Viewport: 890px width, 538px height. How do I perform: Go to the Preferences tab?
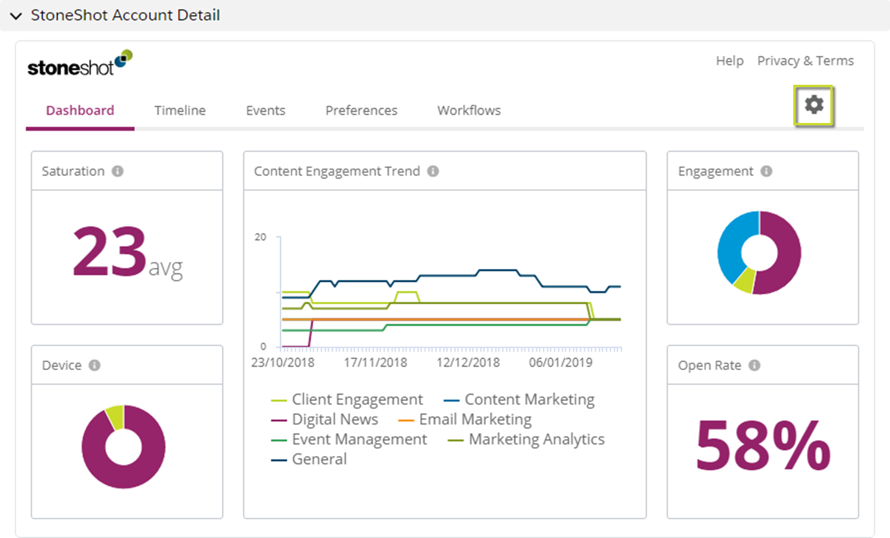(361, 111)
